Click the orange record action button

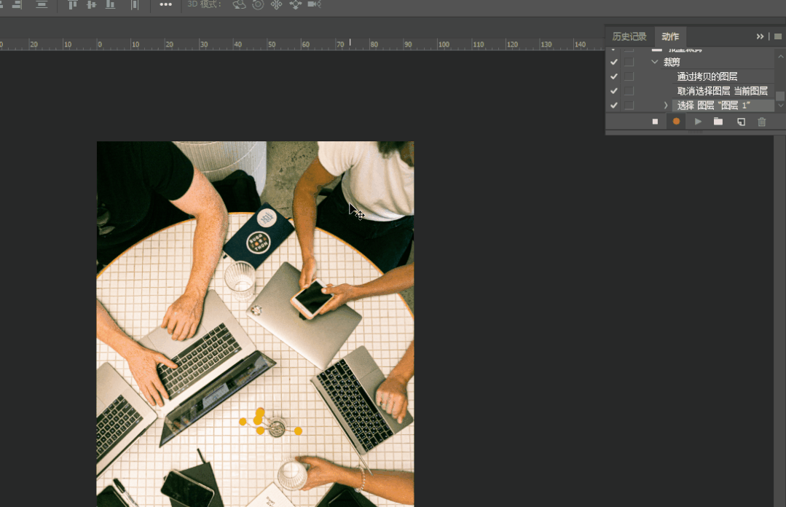click(x=676, y=122)
